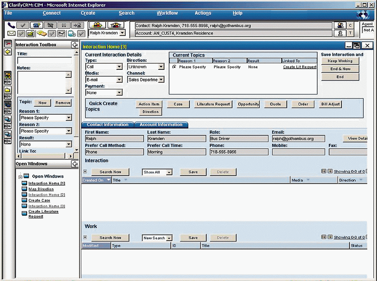Expand the Work section plus box
Image resolution: width=377 pixels, height=281 pixels.
click(85, 237)
